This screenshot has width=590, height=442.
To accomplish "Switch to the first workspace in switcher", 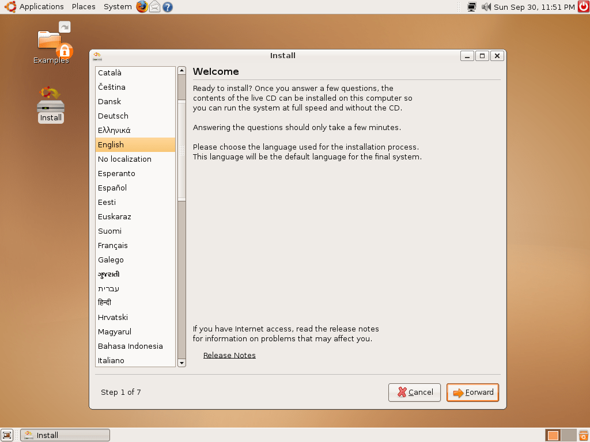I will (x=553, y=435).
